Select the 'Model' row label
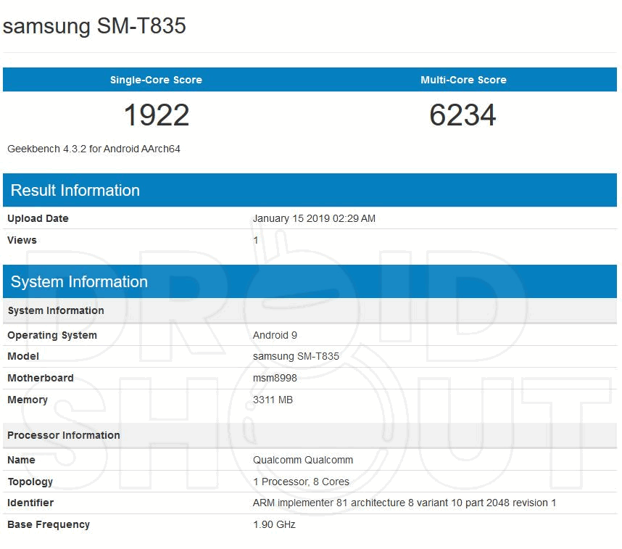622x549 pixels. click(23, 356)
